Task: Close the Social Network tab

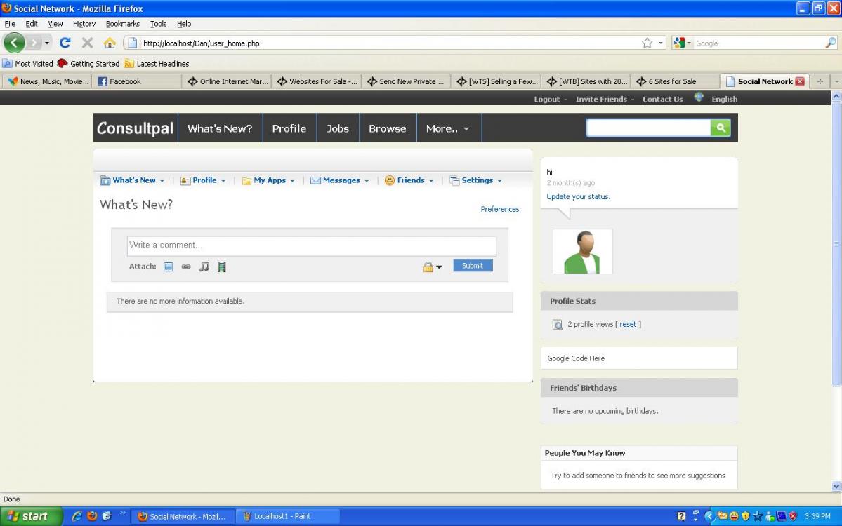Action: click(800, 81)
